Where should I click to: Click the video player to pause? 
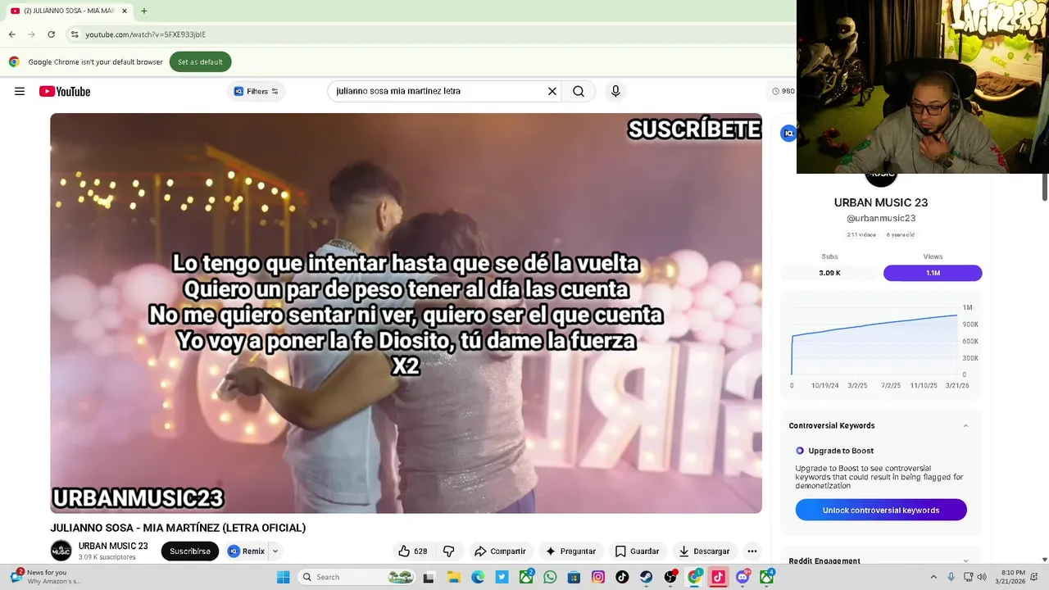(406, 313)
